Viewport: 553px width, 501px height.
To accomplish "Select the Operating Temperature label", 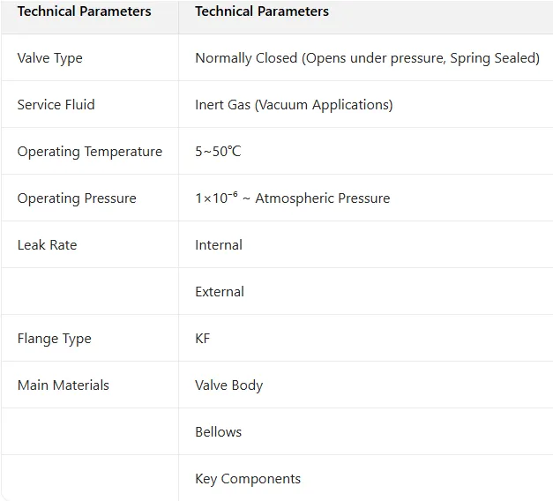I will click(x=89, y=152).
